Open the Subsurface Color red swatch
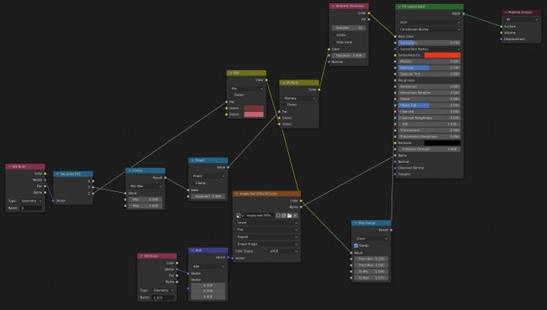Image resolution: width=547 pixels, height=310 pixels. point(442,55)
